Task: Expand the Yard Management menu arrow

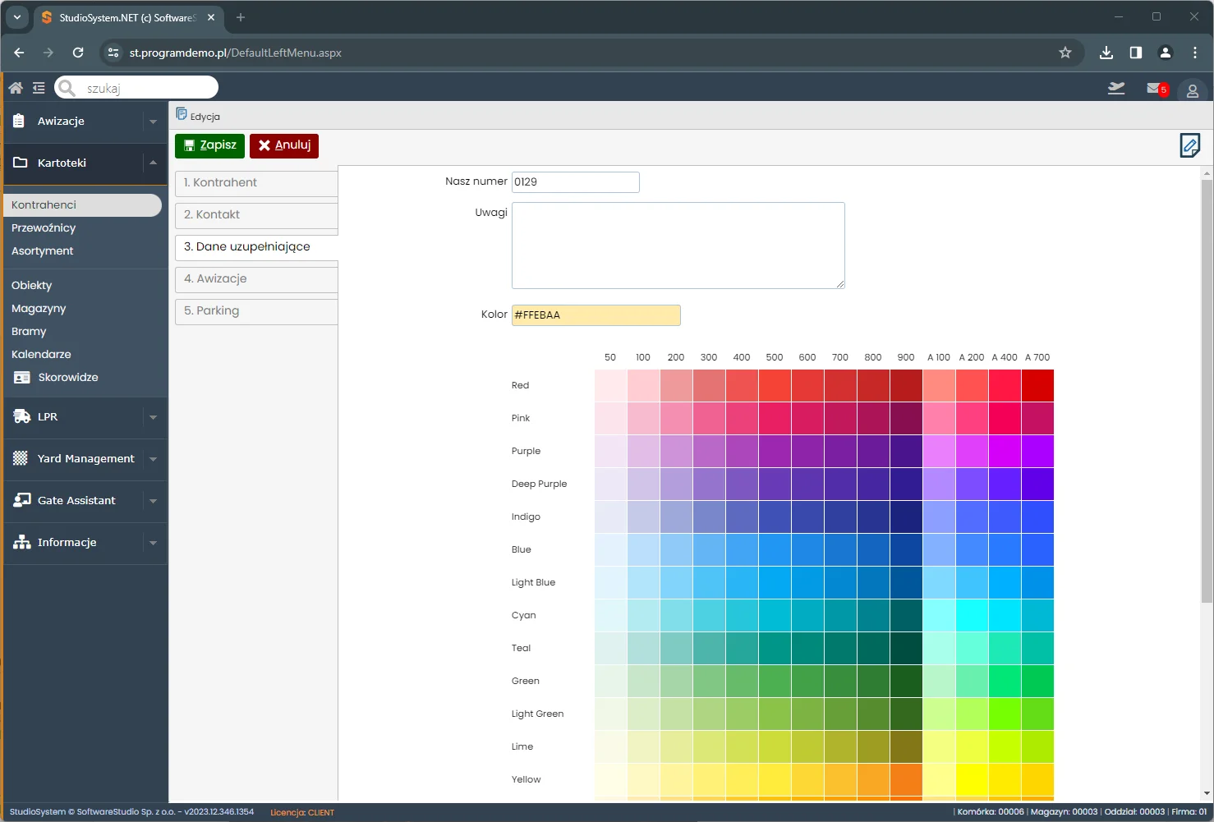Action: 153,459
